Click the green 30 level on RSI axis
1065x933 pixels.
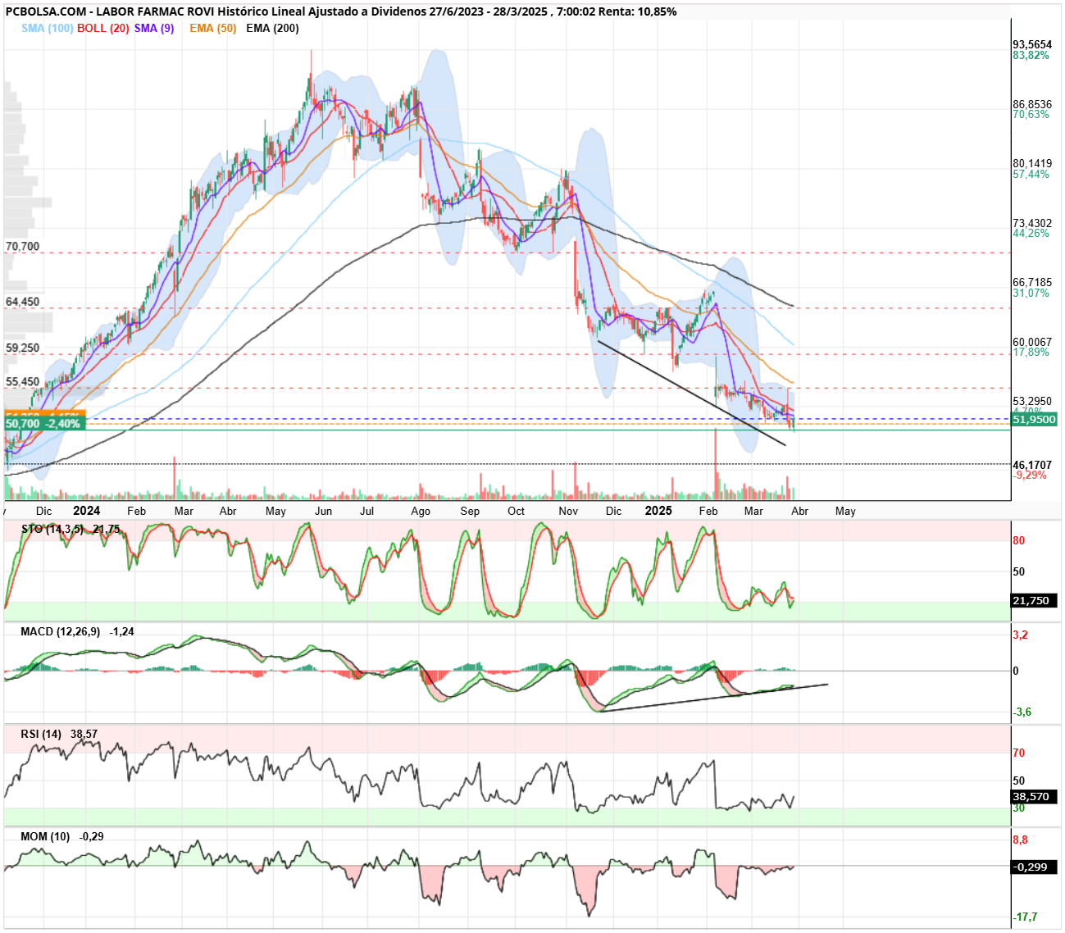click(1019, 808)
